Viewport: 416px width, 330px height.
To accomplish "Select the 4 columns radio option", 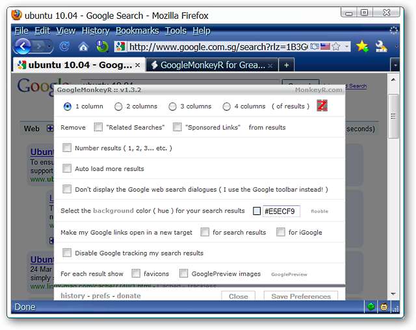I will [226, 107].
